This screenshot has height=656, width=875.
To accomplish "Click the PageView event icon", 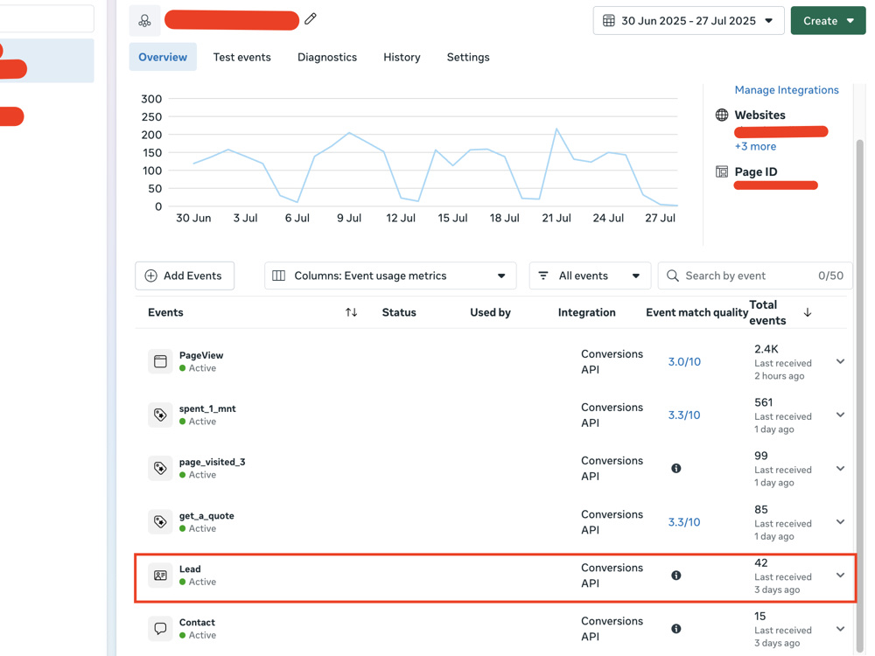I will click(x=160, y=361).
